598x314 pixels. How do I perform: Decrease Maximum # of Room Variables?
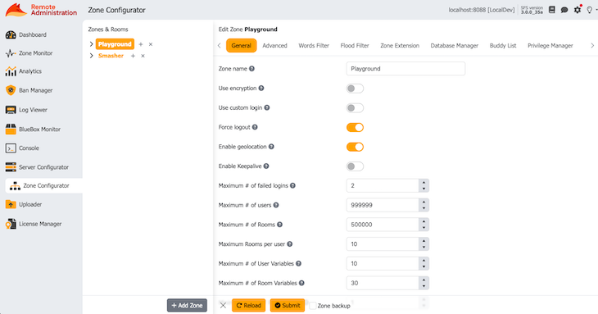coord(424,286)
